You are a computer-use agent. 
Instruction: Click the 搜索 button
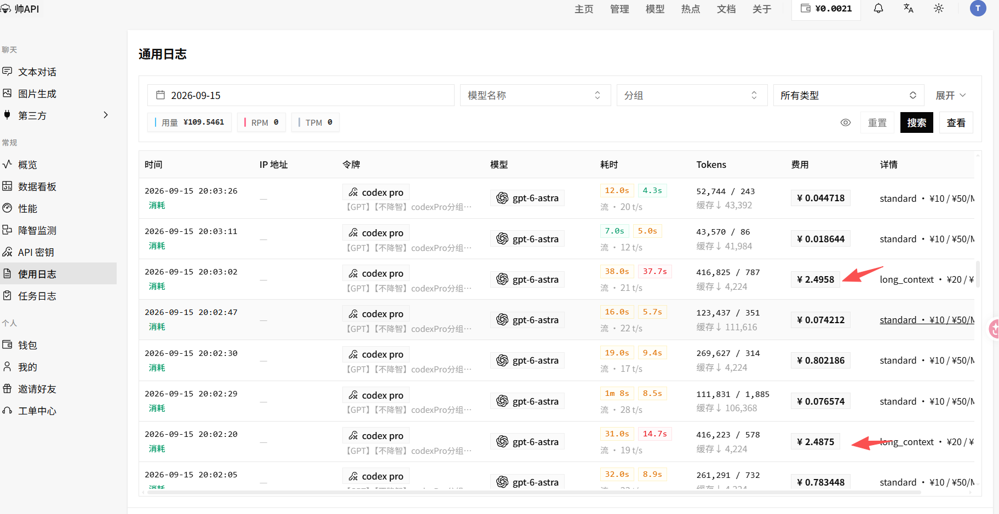click(916, 122)
